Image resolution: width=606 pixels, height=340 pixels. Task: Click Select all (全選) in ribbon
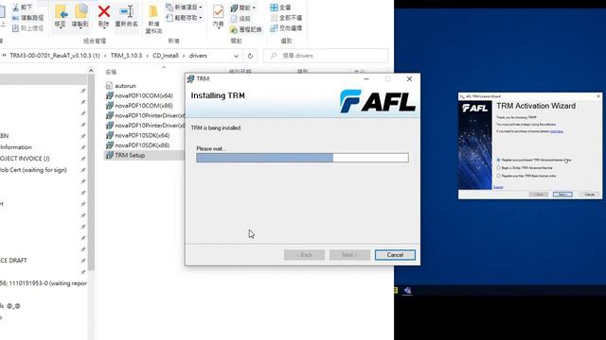pyautogui.click(x=280, y=8)
